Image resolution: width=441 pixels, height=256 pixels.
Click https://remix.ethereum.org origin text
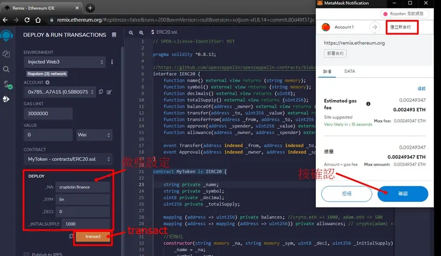point(354,43)
